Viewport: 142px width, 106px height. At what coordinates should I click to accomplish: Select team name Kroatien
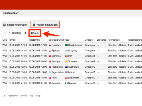(x=56, y=83)
